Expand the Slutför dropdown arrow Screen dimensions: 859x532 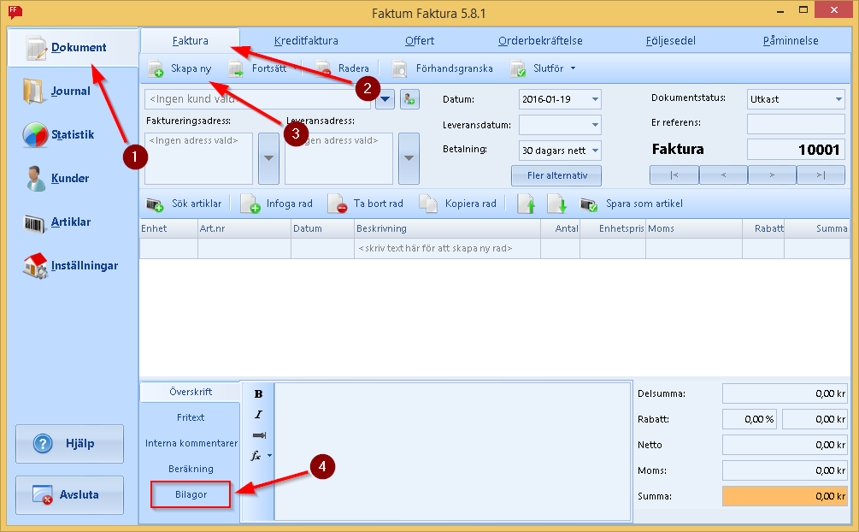(573, 68)
